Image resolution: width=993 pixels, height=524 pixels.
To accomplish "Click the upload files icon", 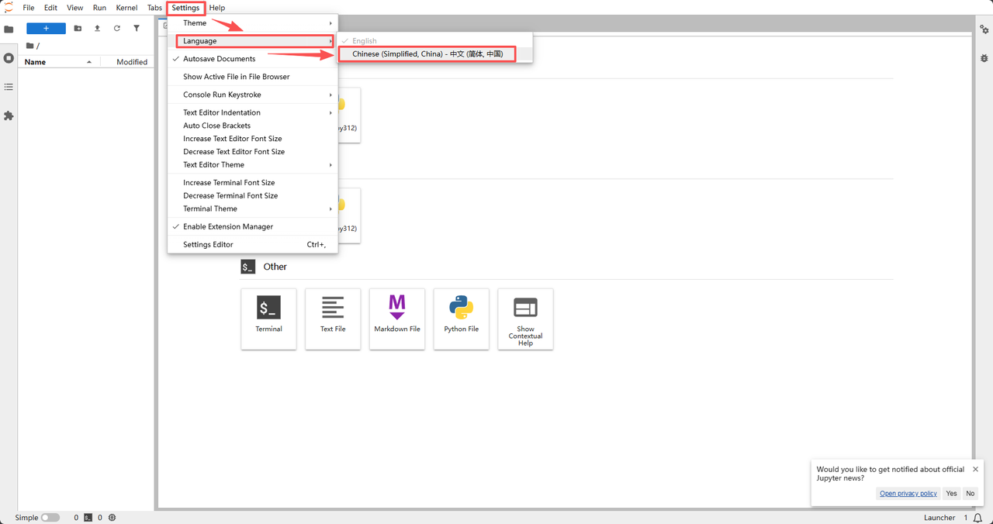I will [x=97, y=29].
